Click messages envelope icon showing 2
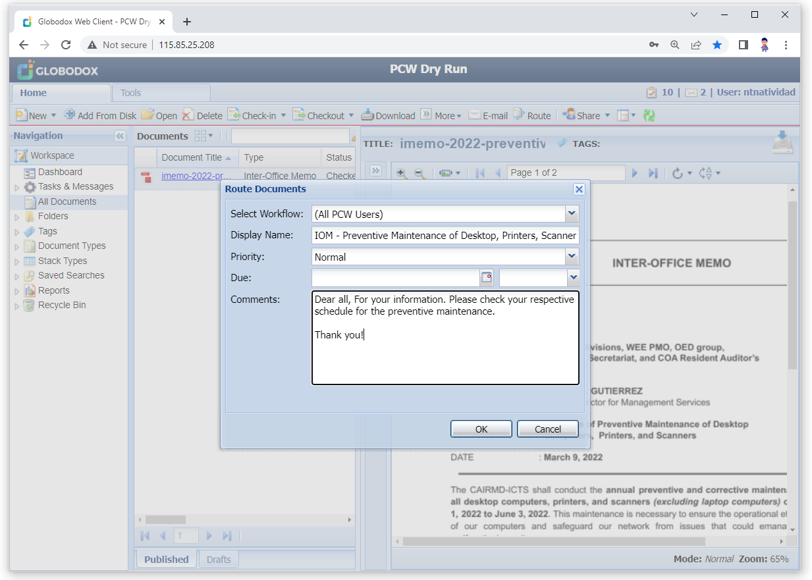Screen dimensions: 812x580 691,93
